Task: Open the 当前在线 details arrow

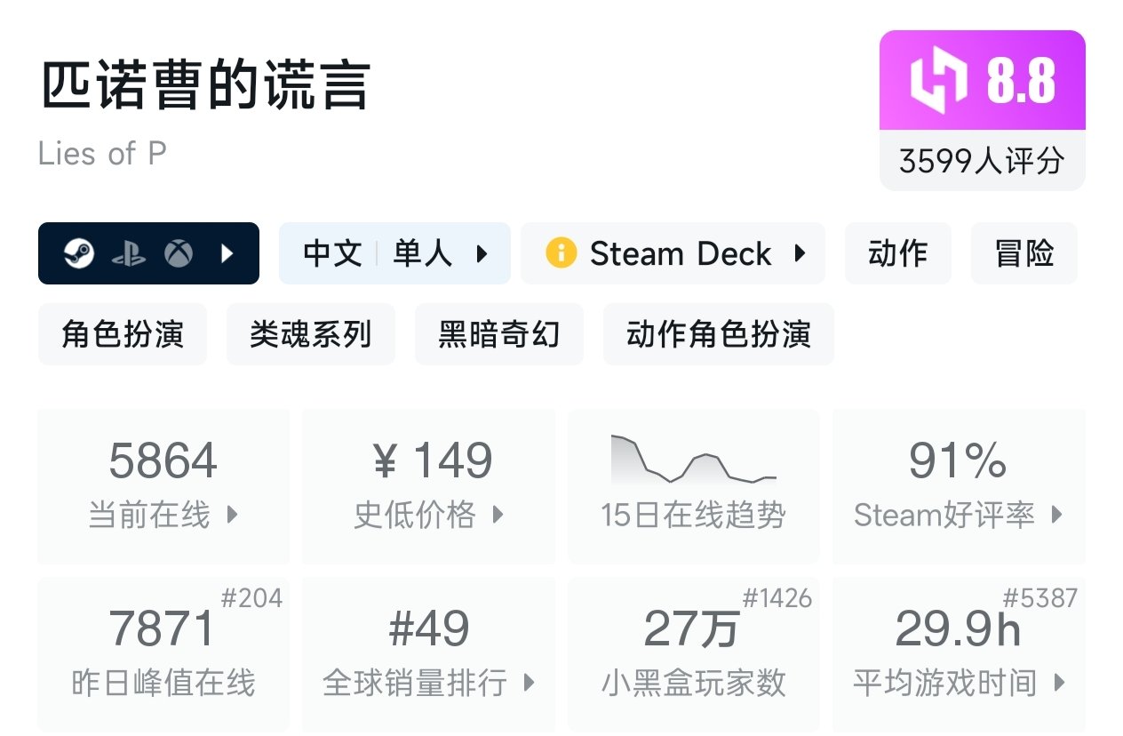Action: pyautogui.click(x=233, y=514)
